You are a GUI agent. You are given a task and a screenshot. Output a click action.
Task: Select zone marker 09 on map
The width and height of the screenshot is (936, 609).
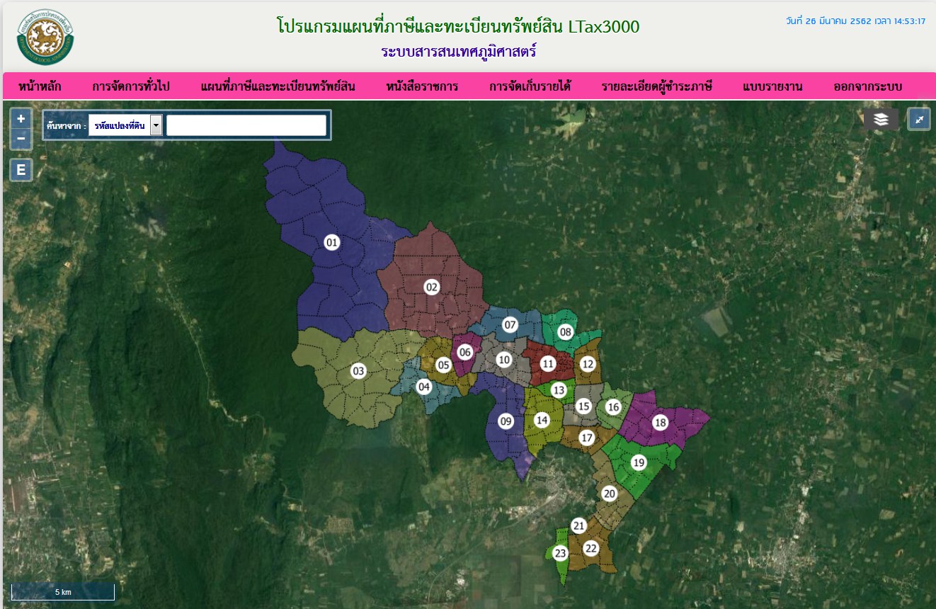coord(506,421)
